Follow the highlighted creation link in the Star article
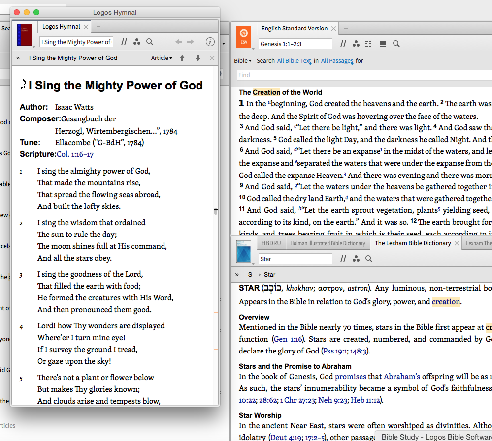This screenshot has width=492, height=441. click(x=446, y=302)
